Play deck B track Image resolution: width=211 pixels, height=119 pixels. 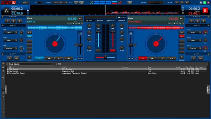pyautogui.click(x=162, y=58)
